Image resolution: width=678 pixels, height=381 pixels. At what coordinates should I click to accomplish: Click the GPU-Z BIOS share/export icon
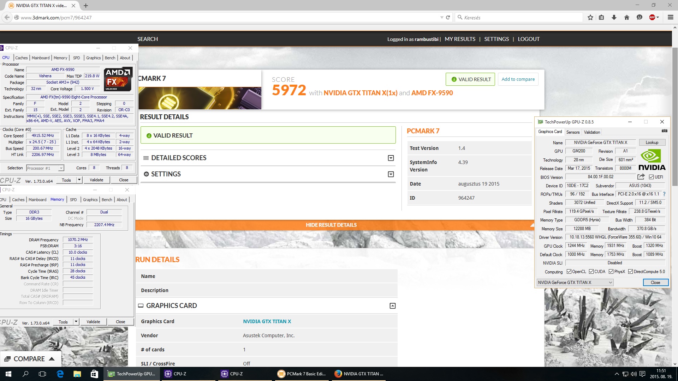pyautogui.click(x=641, y=177)
